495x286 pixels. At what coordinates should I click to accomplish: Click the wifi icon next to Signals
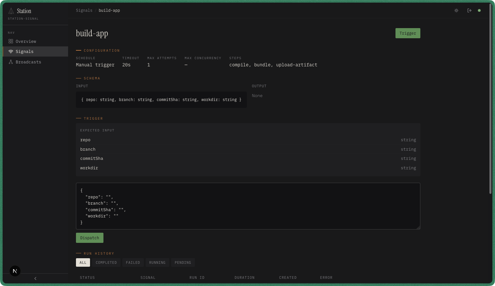pos(11,51)
